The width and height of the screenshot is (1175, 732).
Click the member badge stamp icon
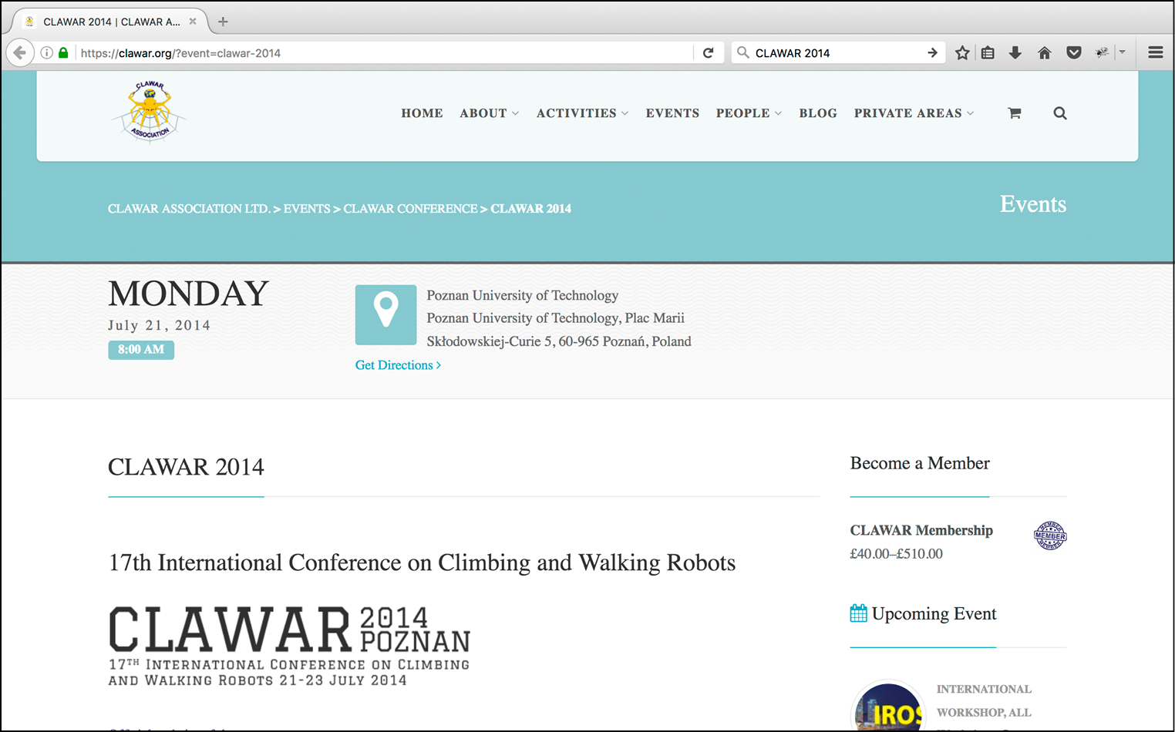tap(1050, 536)
